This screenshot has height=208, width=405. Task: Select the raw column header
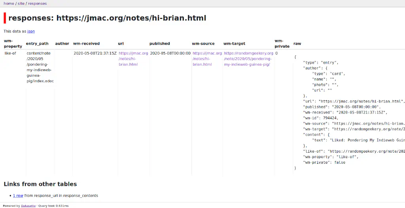(297, 43)
